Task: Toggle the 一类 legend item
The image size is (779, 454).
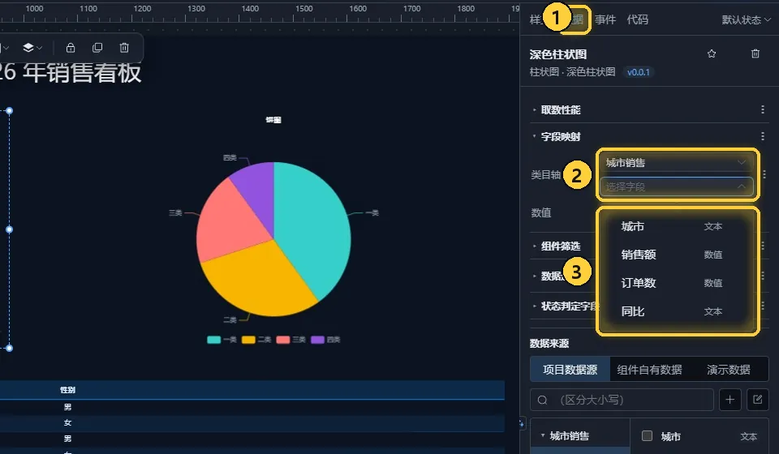Action: tap(222, 340)
